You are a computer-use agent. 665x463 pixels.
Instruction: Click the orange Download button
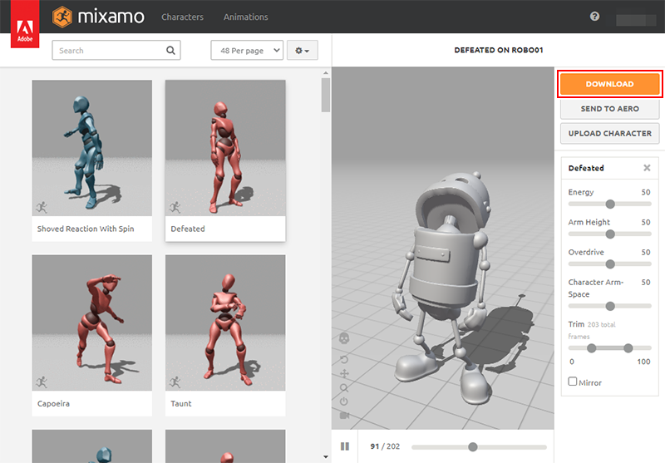609,84
